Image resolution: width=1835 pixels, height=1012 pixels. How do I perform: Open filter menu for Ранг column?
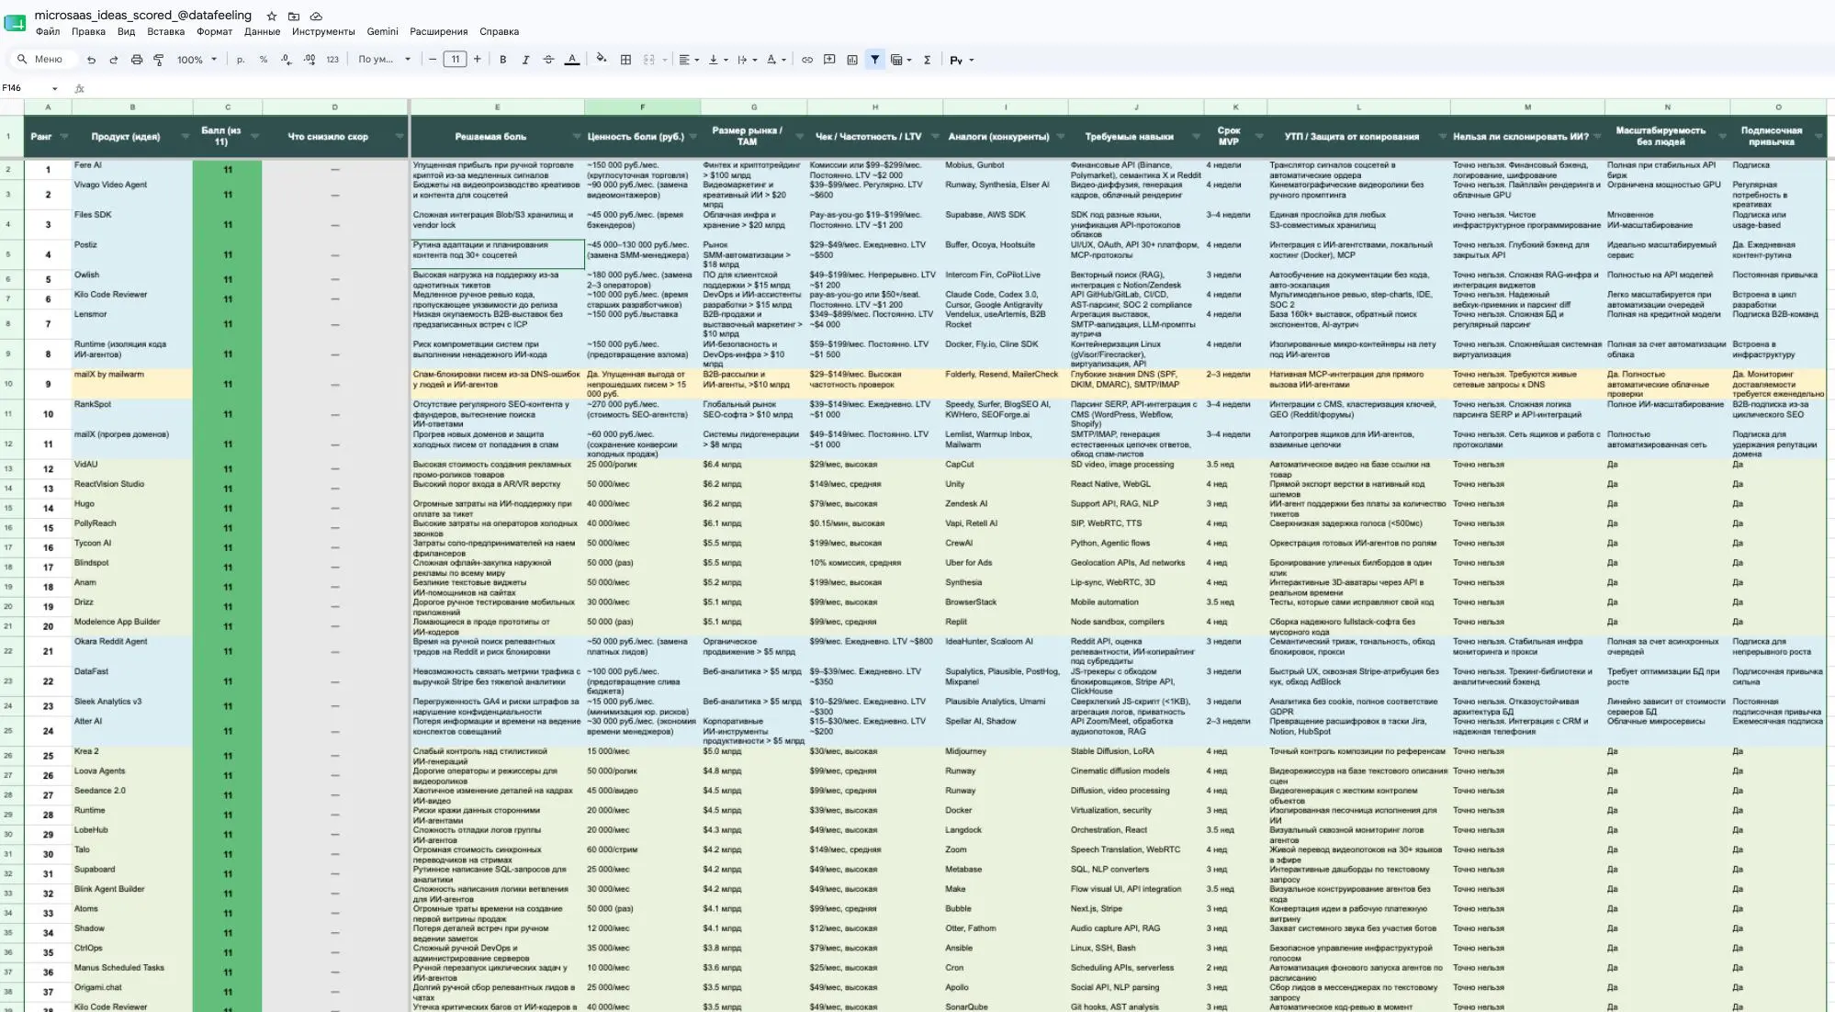(64, 137)
